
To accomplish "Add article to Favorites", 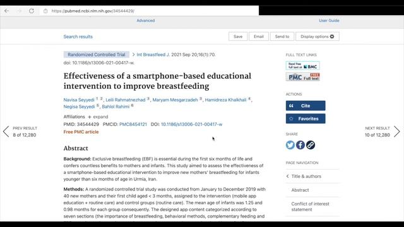I will (x=306, y=119).
